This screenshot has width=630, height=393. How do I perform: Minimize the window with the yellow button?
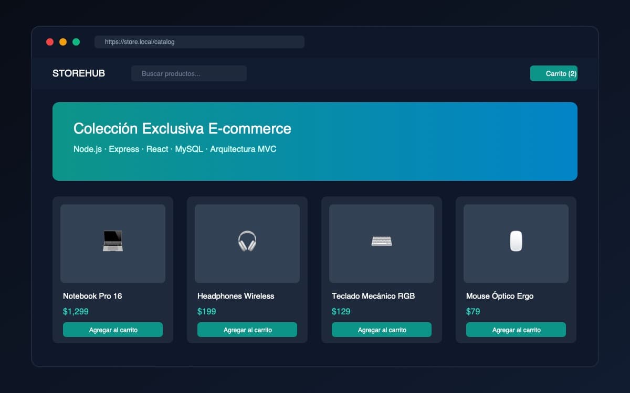click(x=63, y=42)
